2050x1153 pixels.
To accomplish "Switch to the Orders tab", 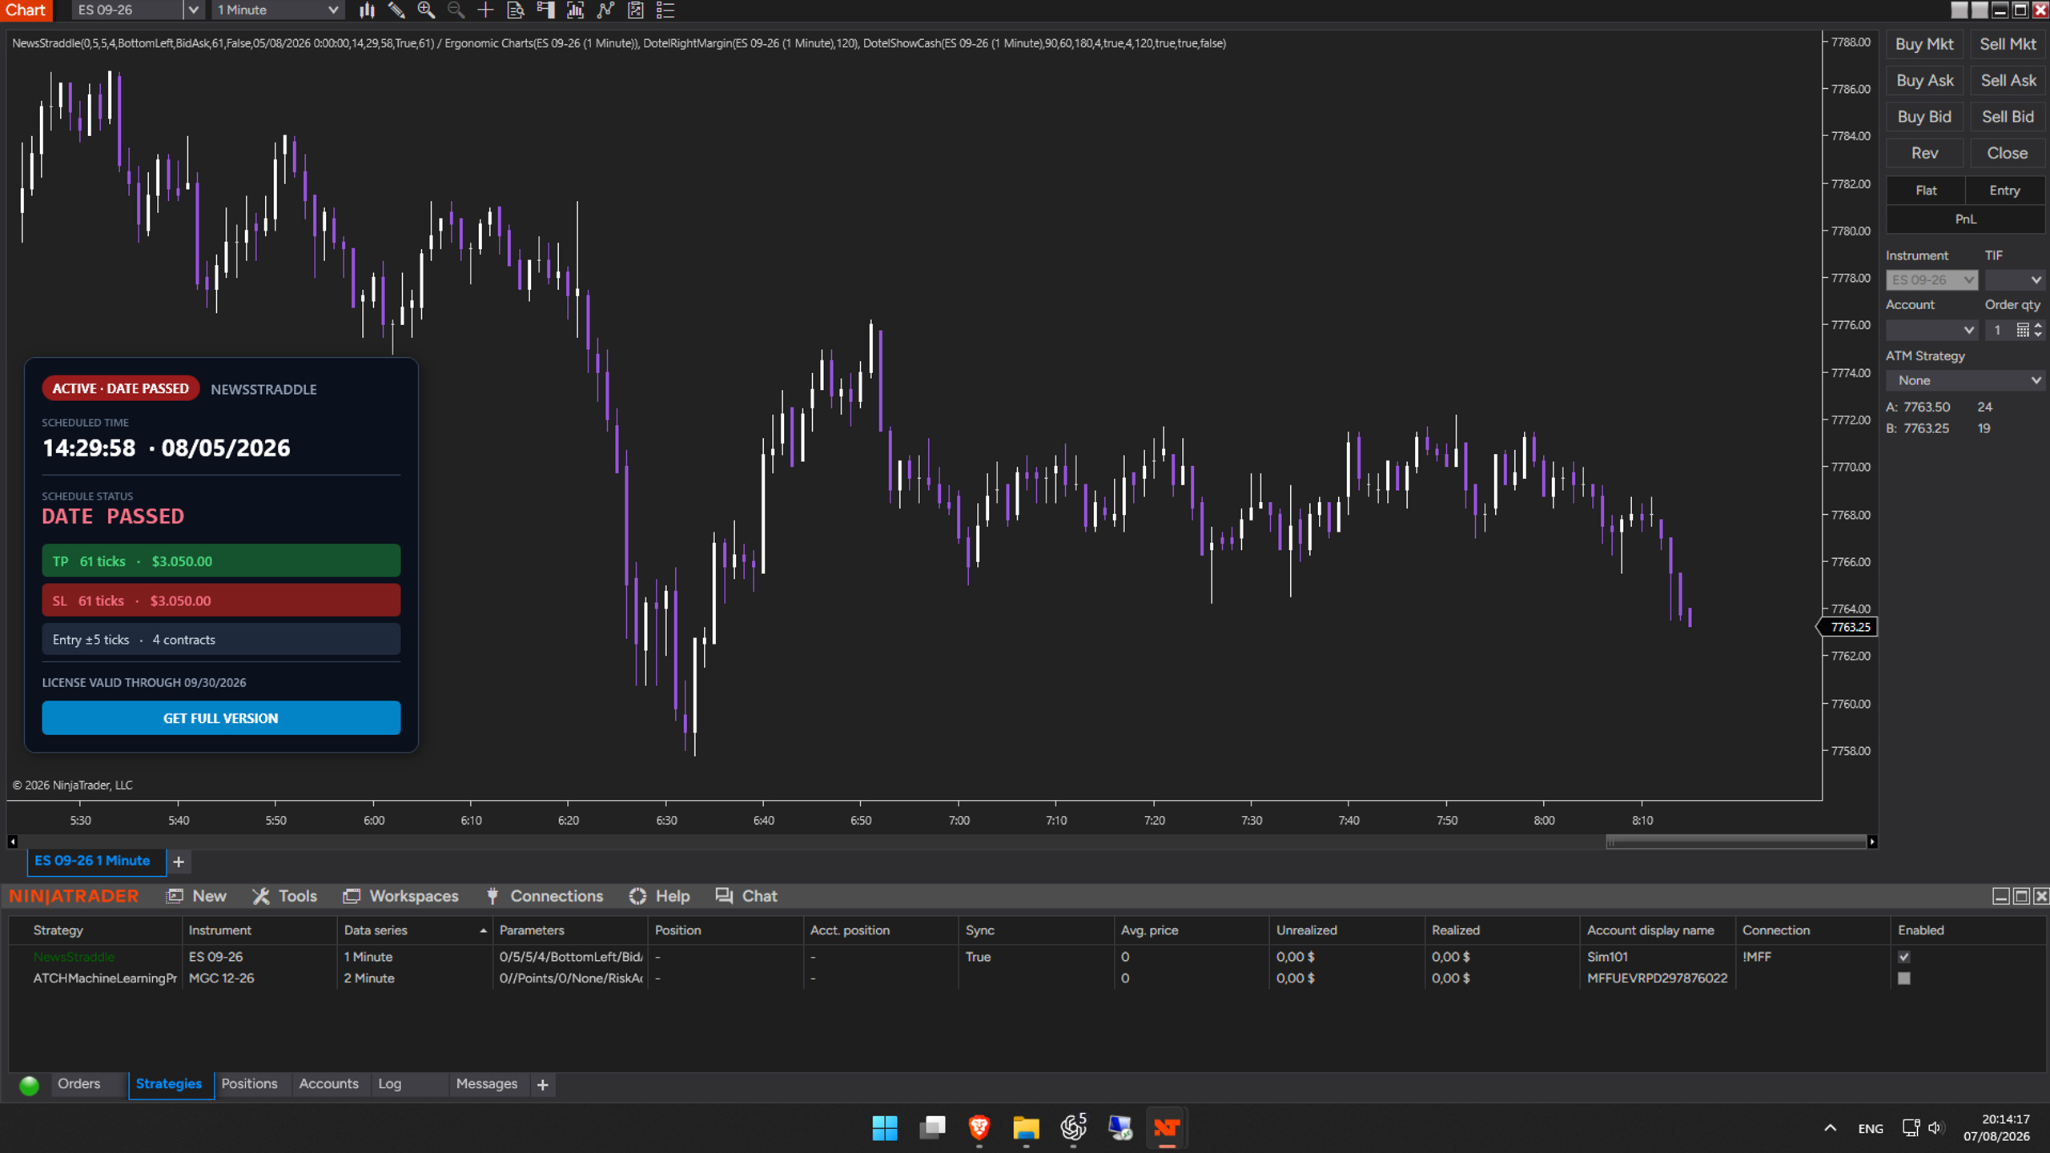I will coord(79,1084).
